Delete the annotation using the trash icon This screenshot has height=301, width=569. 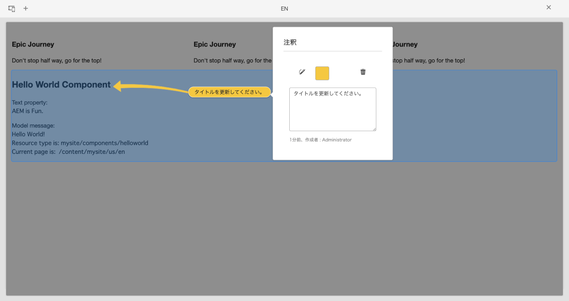click(x=363, y=72)
